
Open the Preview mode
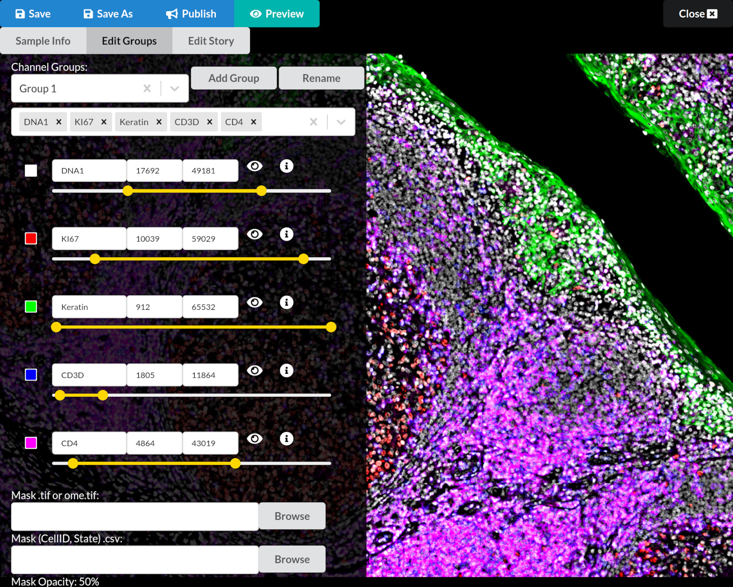(277, 14)
